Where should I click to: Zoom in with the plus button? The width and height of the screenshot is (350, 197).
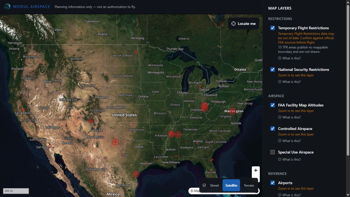click(x=256, y=170)
